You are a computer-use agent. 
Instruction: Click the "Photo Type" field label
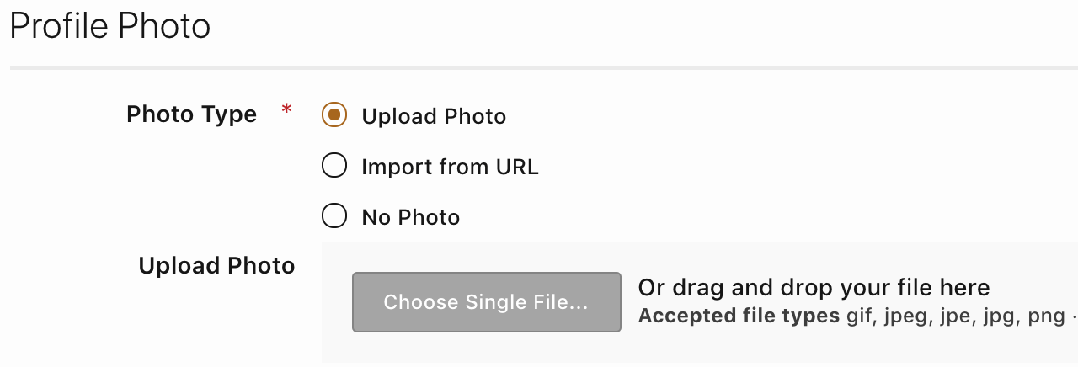click(x=191, y=114)
